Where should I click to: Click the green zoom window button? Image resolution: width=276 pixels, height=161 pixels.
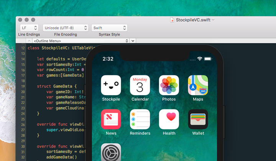pos(34,20)
